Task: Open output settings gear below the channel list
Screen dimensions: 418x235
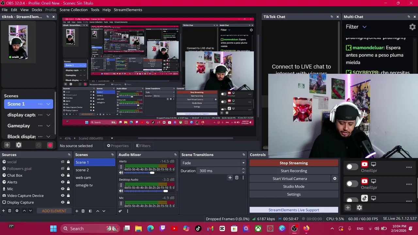Action: point(359,208)
